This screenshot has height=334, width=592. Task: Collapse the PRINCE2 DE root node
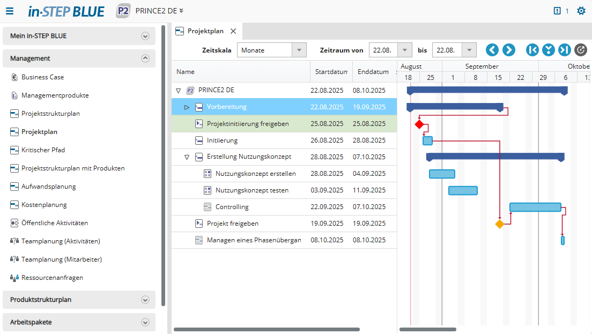pyautogui.click(x=179, y=91)
